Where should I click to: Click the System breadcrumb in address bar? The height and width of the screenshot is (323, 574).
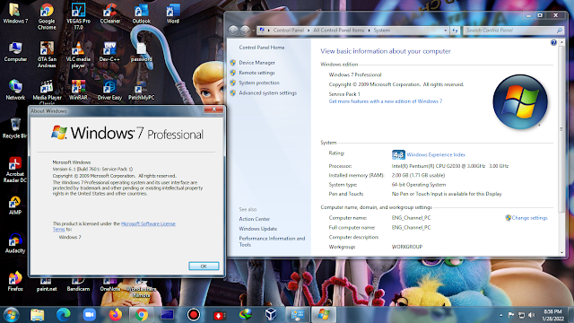tap(382, 31)
